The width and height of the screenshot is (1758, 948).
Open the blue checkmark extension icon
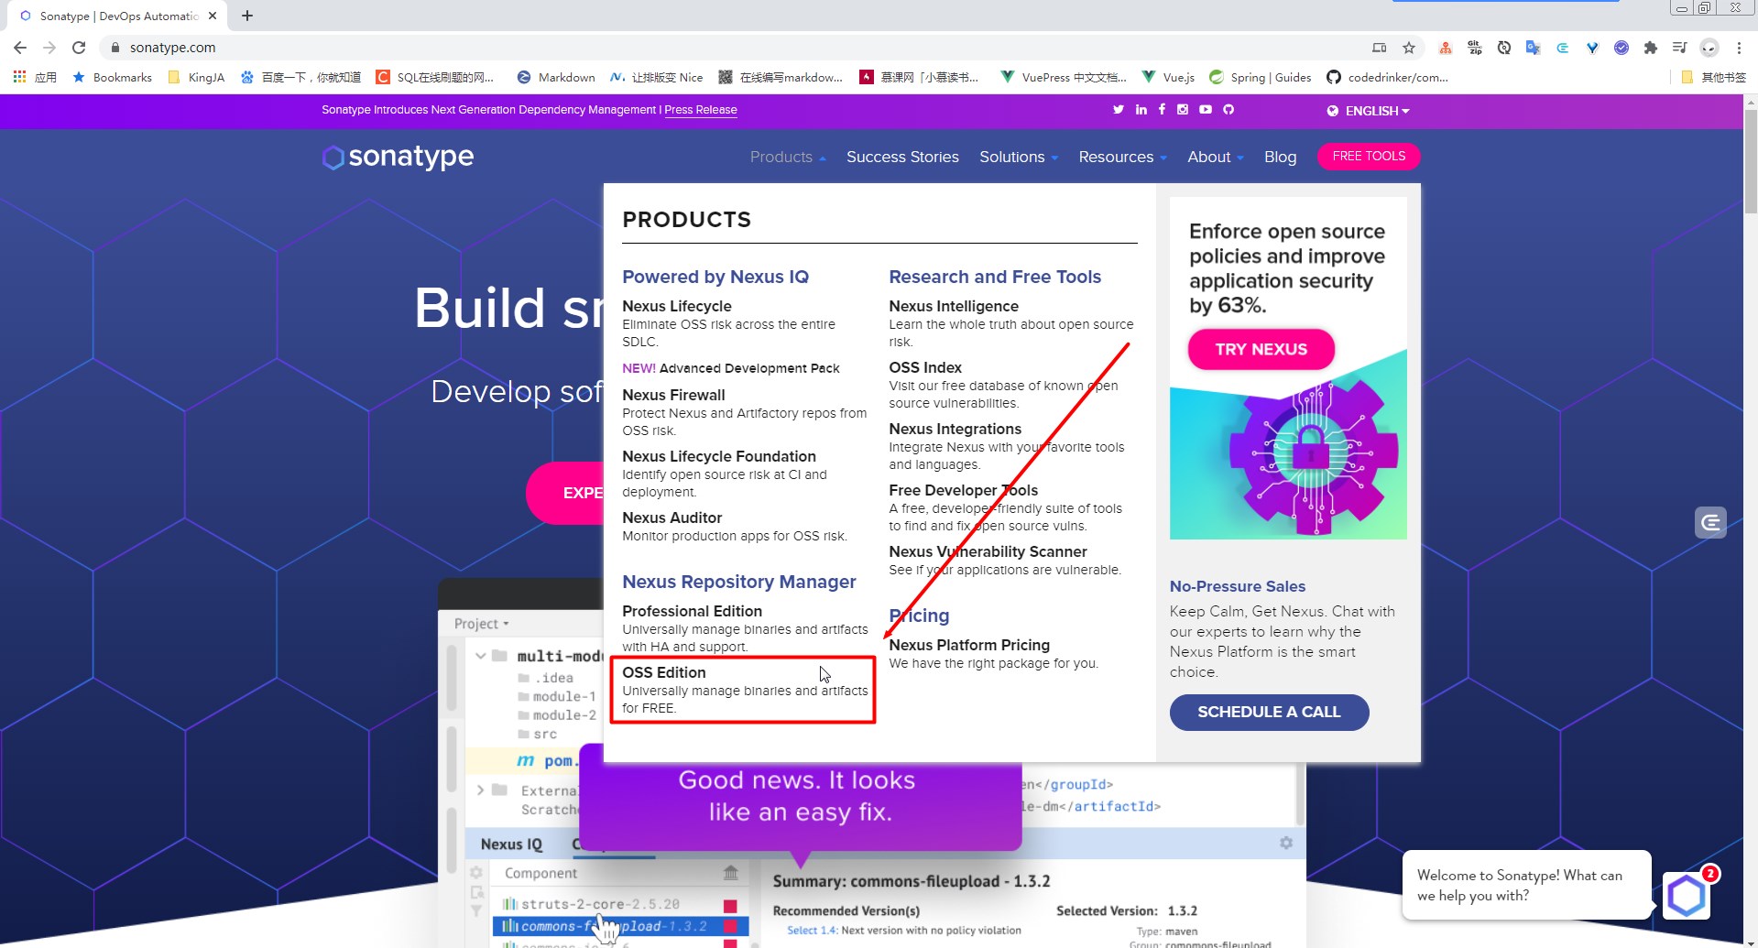[1622, 48]
